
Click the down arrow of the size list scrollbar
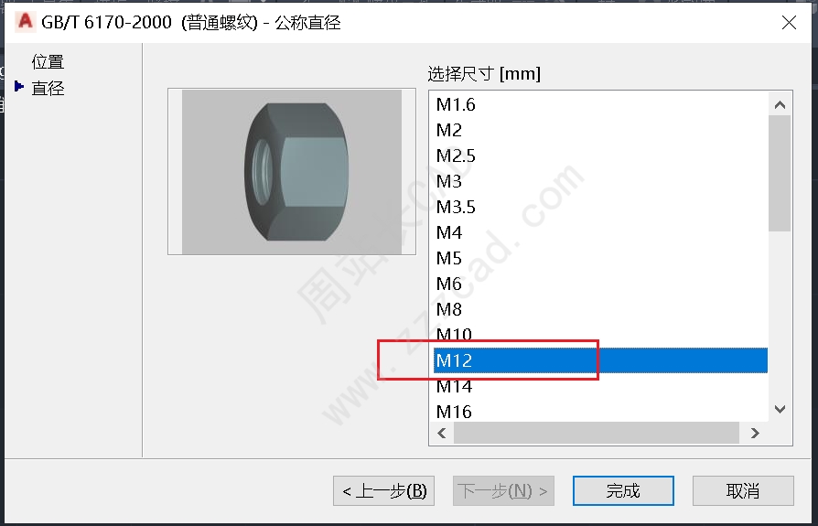780,409
